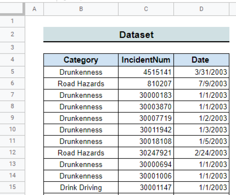Select the Date header cell

click(201, 60)
